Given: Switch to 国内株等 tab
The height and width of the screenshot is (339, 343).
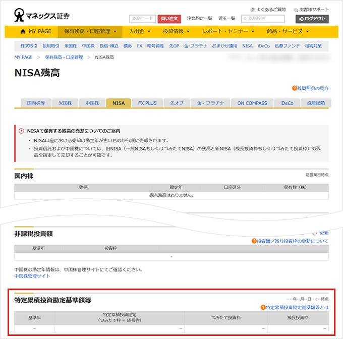Looking at the screenshot, I should point(36,103).
